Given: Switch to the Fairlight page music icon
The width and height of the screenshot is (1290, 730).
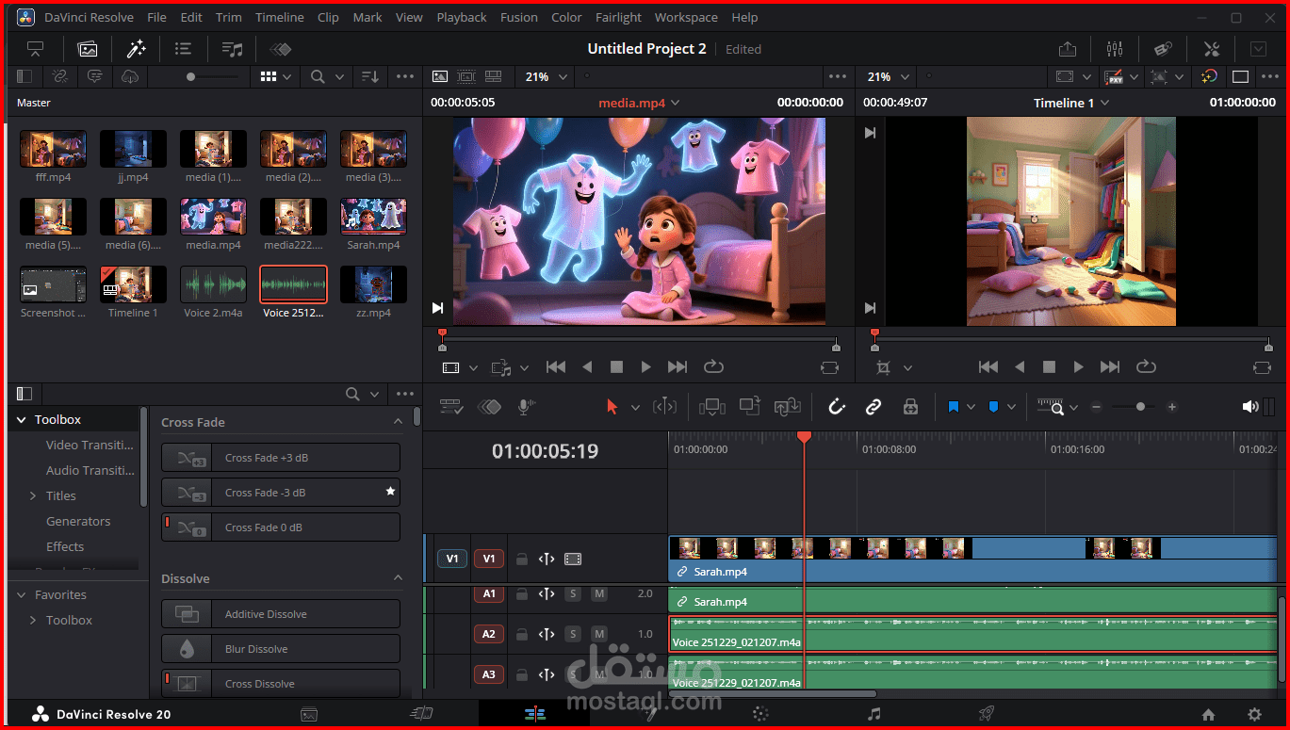Looking at the screenshot, I should (x=874, y=714).
